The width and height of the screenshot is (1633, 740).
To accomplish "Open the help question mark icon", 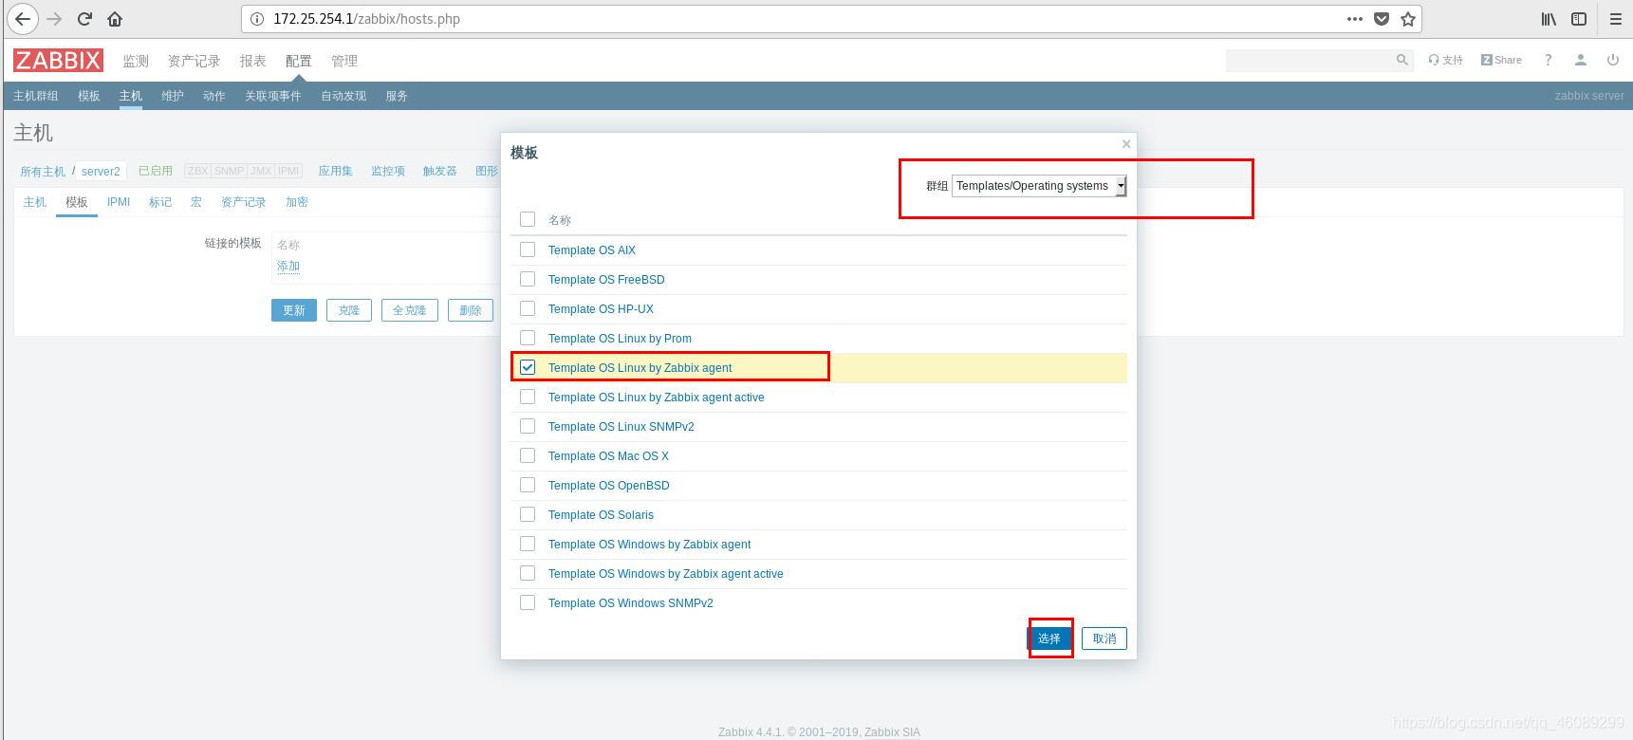I will pos(1548,60).
